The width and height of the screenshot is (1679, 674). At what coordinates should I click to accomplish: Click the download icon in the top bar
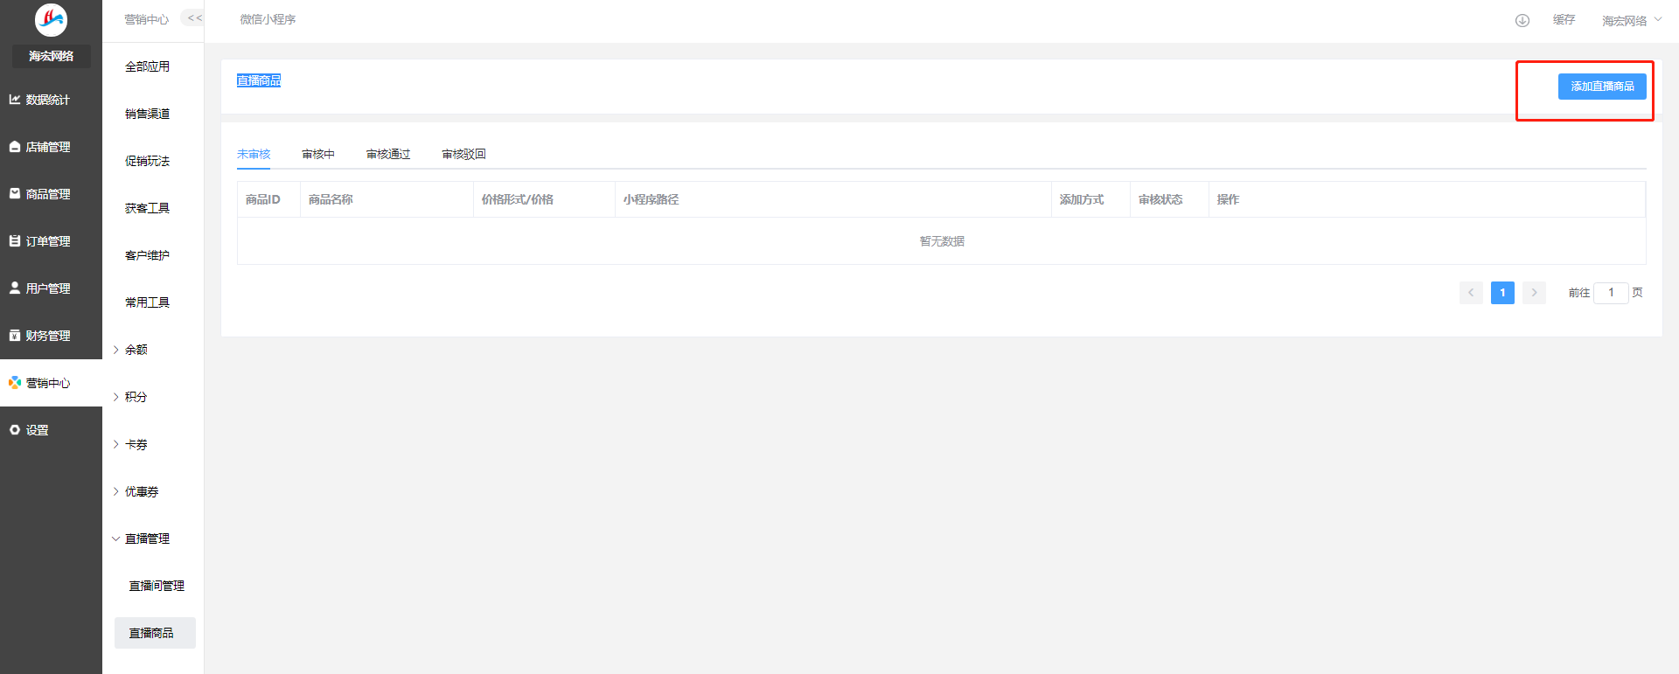coord(1522,20)
